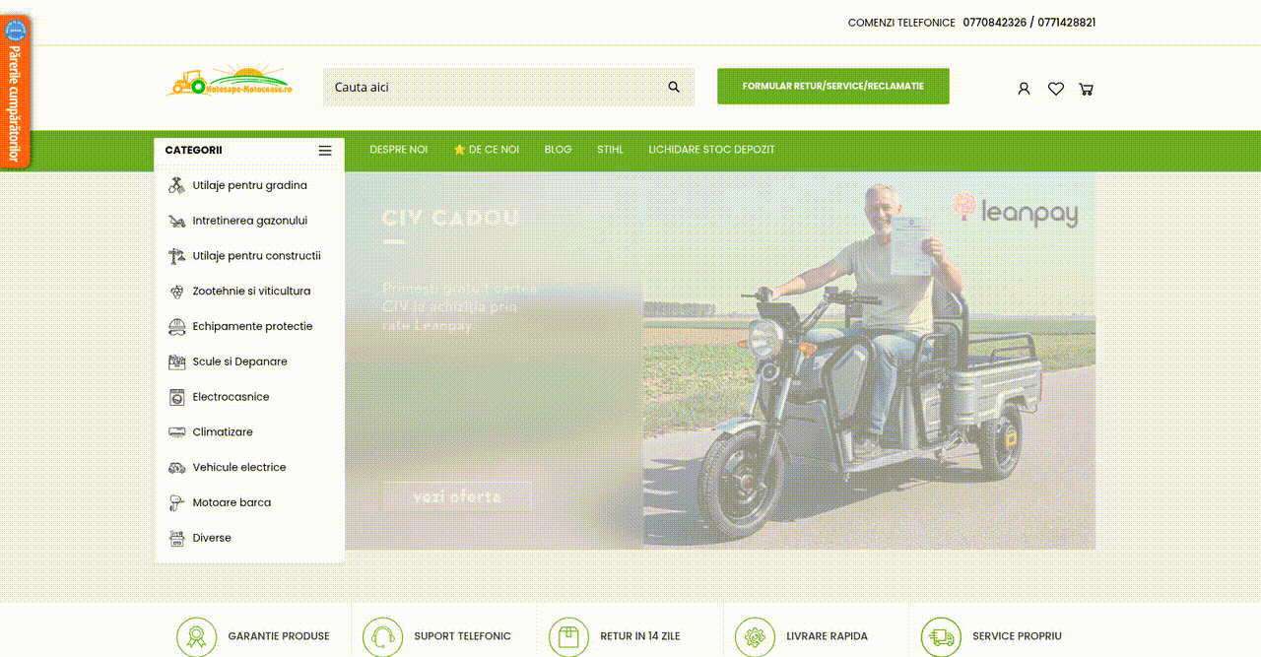The image size is (1261, 657).
Task: Open Utilaje pentru constructii category
Action: coord(257,256)
